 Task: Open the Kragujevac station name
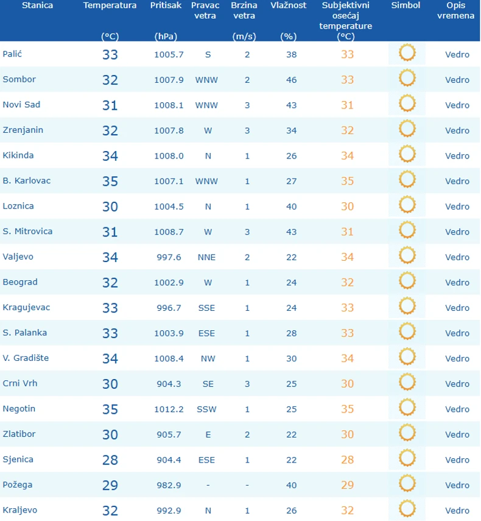(x=26, y=307)
